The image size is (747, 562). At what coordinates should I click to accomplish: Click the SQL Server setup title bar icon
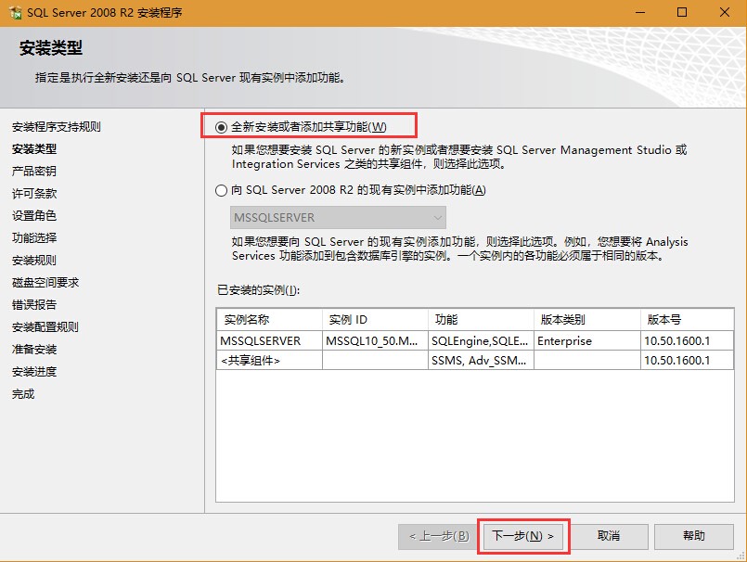(x=15, y=12)
